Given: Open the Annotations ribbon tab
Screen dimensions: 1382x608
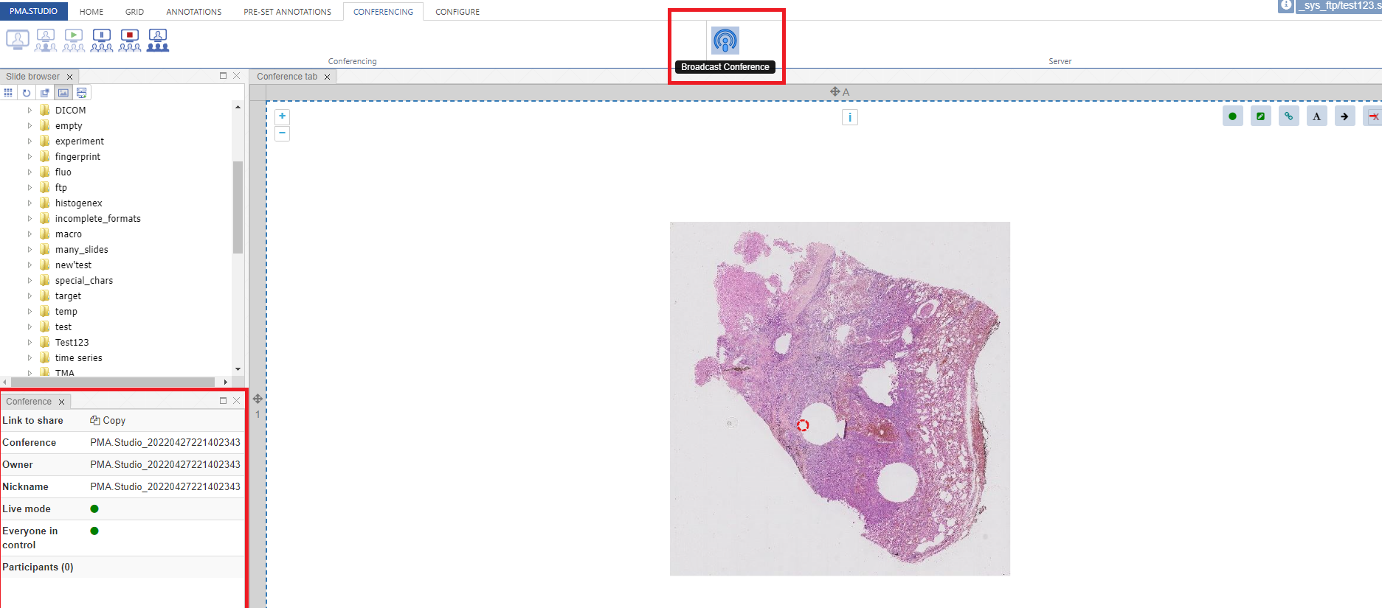Looking at the screenshot, I should click(193, 12).
